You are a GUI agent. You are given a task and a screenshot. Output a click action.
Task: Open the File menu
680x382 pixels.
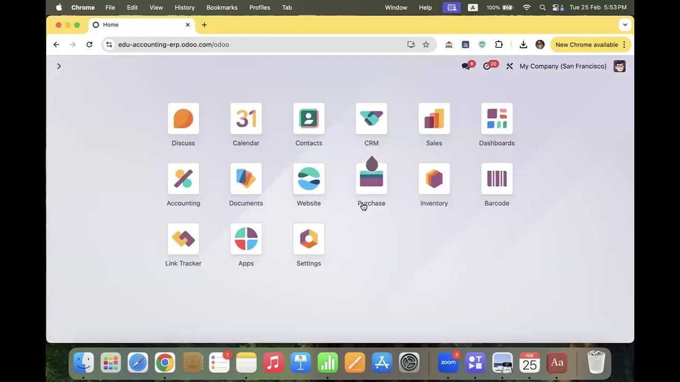(x=110, y=7)
